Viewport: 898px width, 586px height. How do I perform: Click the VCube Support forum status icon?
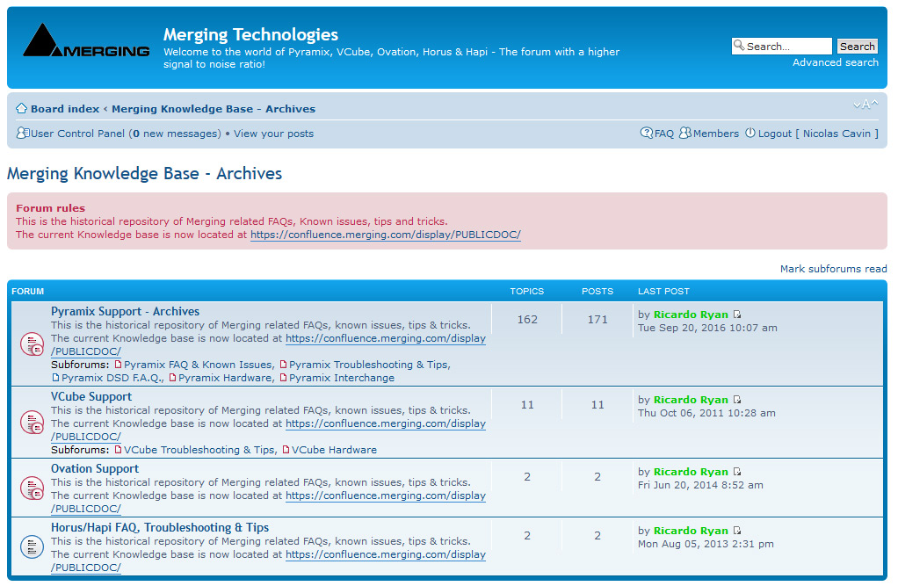[x=32, y=423]
